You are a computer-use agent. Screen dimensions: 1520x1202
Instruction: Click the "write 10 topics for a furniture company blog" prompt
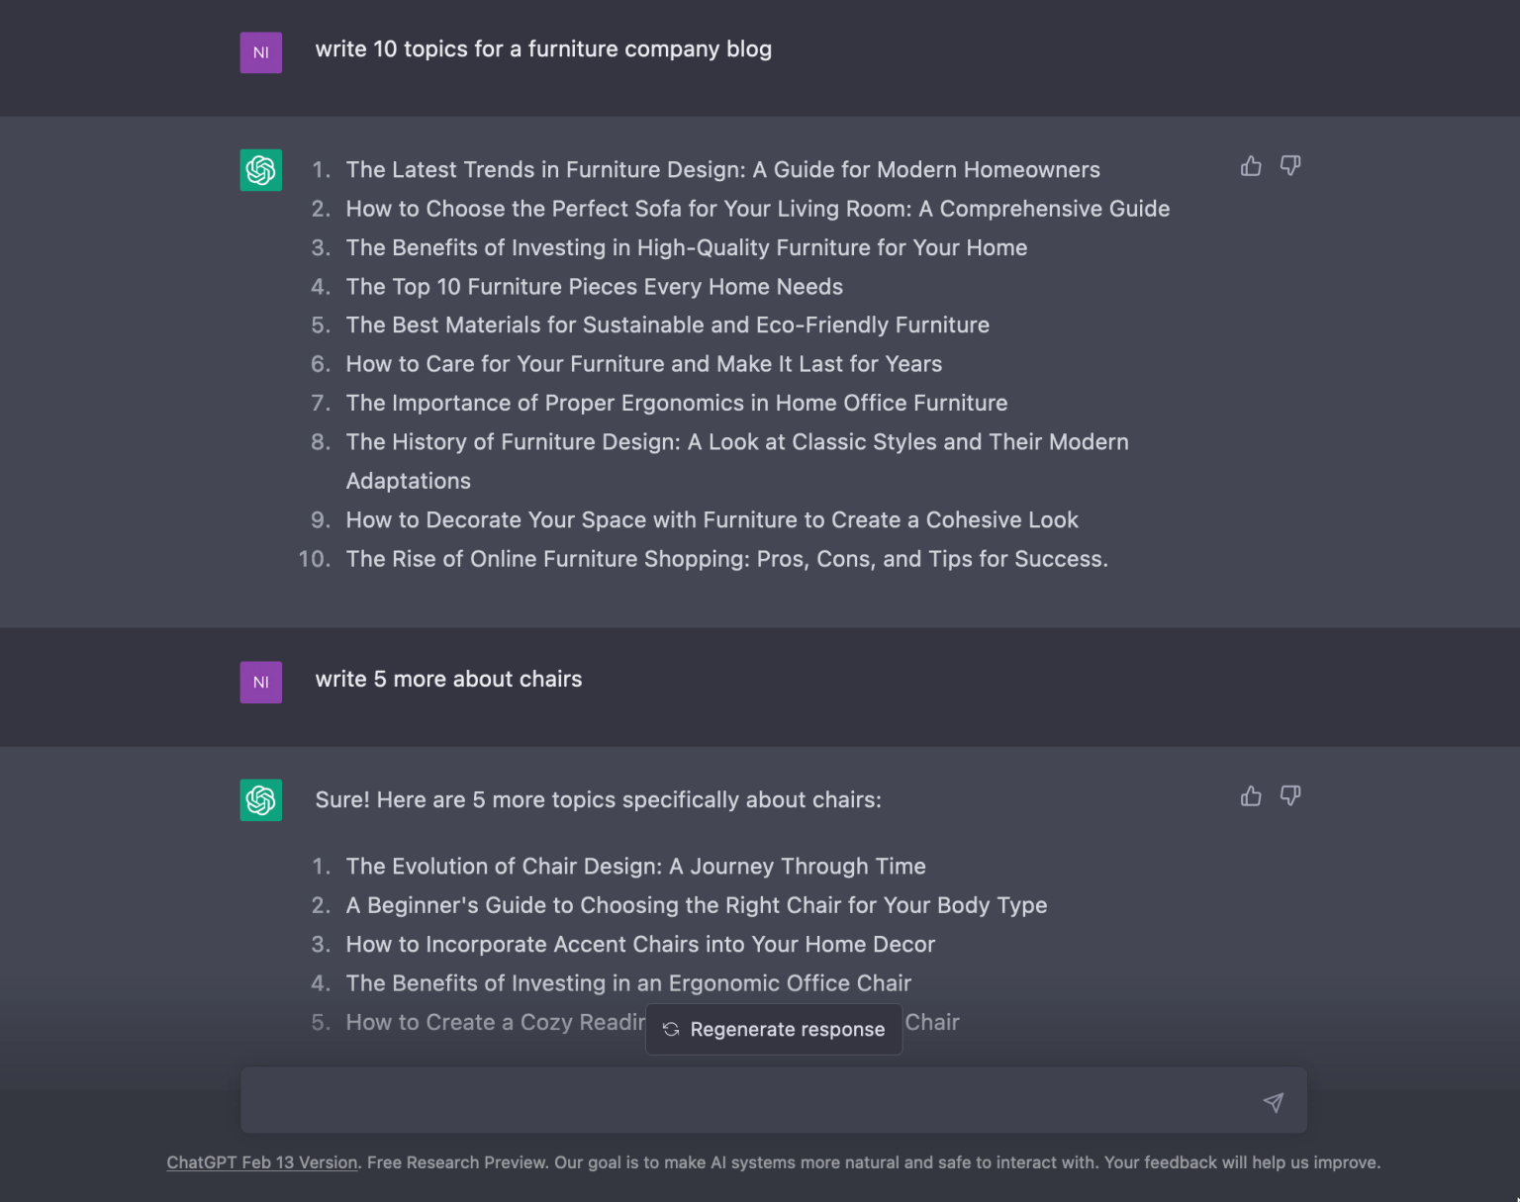click(543, 49)
